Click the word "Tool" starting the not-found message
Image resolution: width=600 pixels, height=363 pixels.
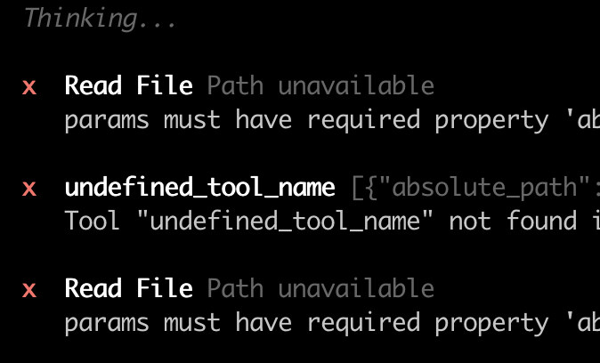coord(93,221)
